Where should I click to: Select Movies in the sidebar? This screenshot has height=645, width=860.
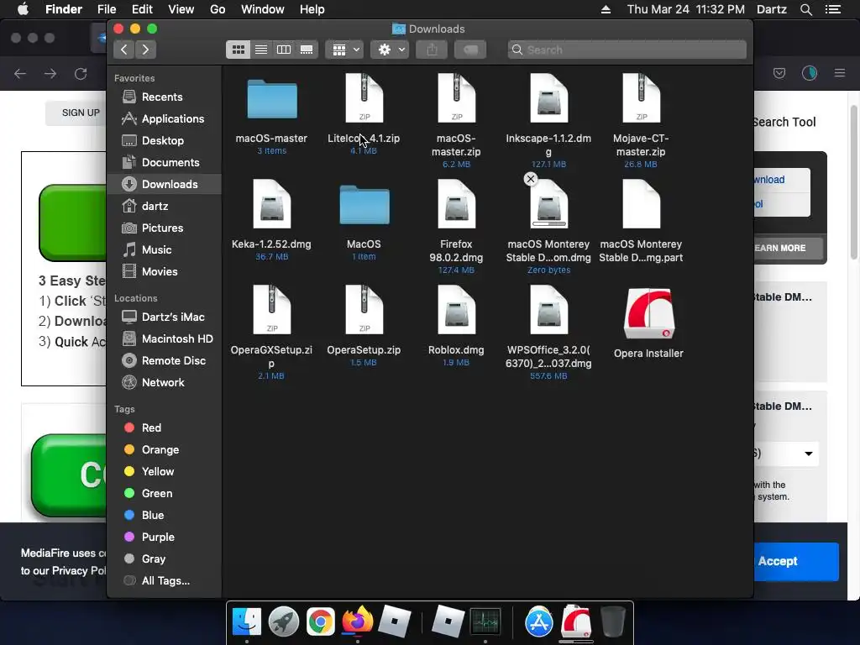pyautogui.click(x=165, y=272)
